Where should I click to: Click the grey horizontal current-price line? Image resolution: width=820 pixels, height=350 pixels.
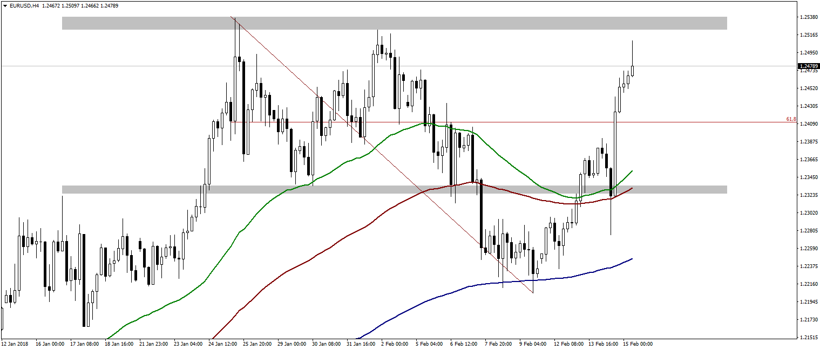398,66
